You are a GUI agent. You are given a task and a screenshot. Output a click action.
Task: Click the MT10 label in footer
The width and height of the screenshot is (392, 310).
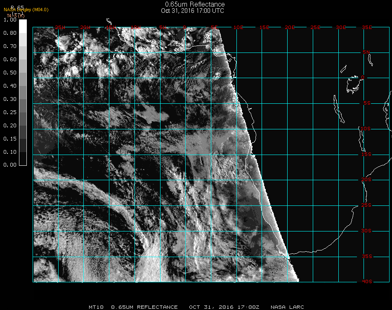(x=96, y=307)
